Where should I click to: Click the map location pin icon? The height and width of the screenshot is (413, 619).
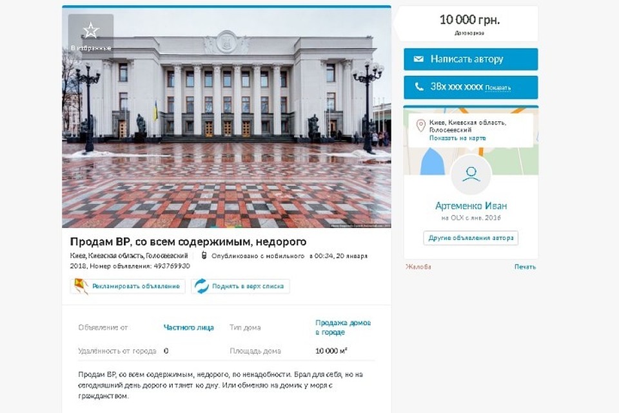click(x=420, y=126)
